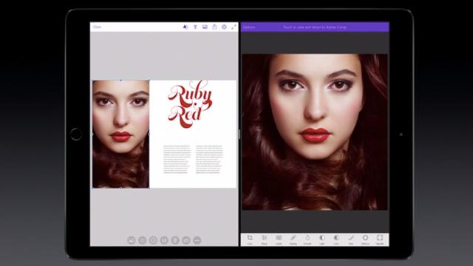Tap the last circular dash button in Comp bottom bar
This screenshot has height=266, width=473.
(197, 240)
